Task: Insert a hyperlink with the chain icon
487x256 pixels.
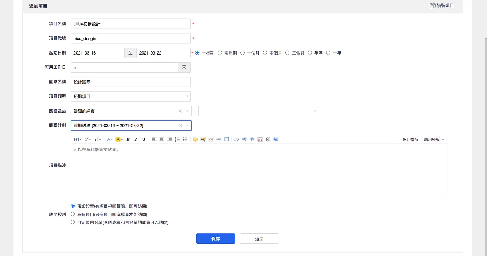Action: click(x=219, y=139)
